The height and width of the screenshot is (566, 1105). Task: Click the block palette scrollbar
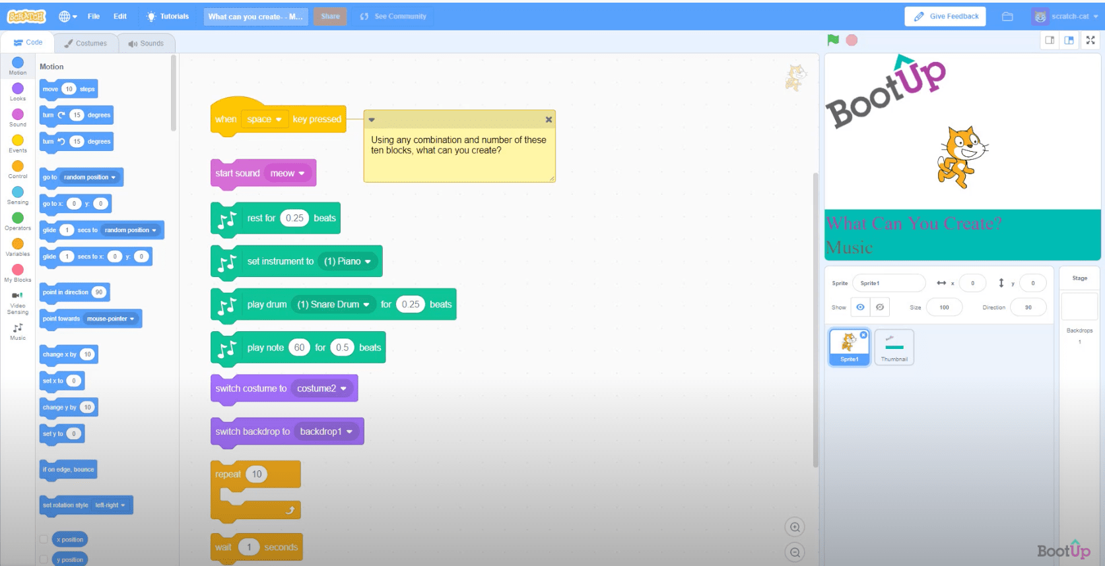[x=174, y=92]
